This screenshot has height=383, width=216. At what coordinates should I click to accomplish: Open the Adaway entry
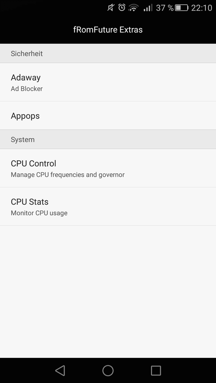pyautogui.click(x=108, y=82)
